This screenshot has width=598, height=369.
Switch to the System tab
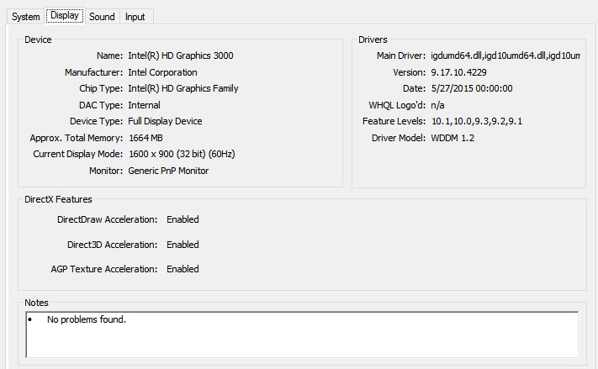coord(25,17)
